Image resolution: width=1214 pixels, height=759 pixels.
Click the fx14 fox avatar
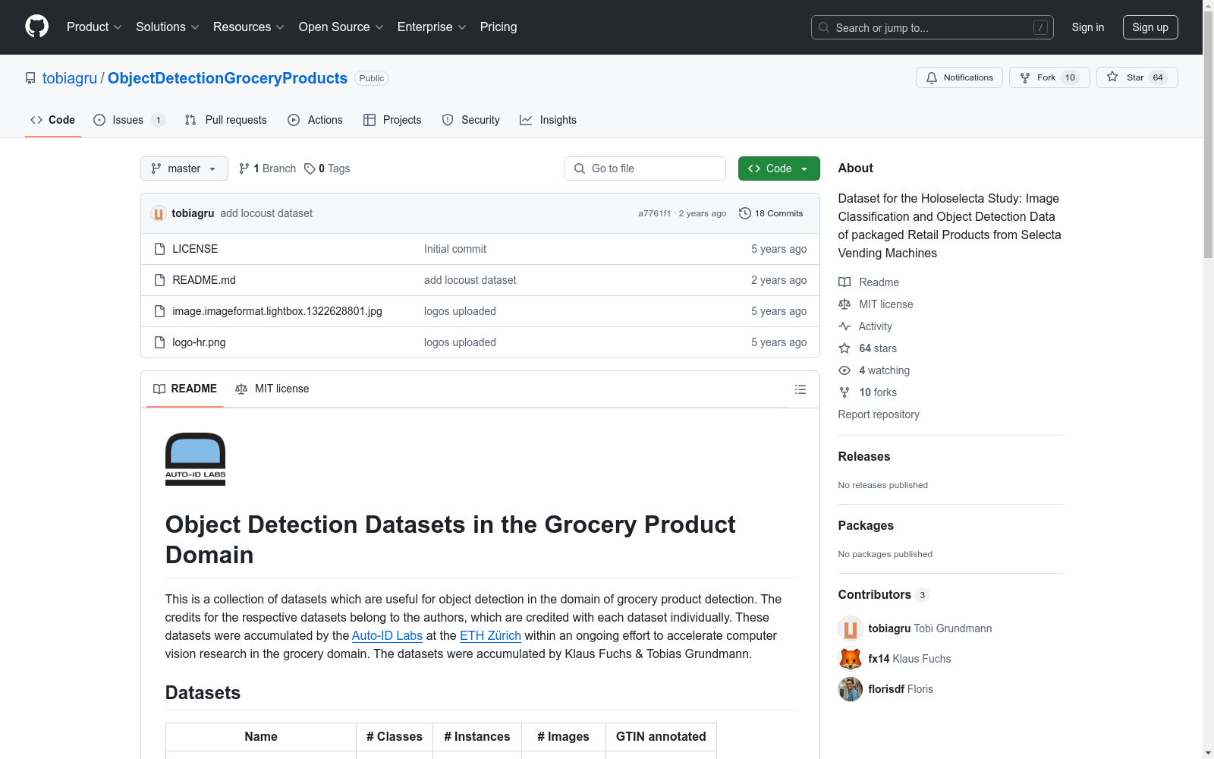[851, 659]
